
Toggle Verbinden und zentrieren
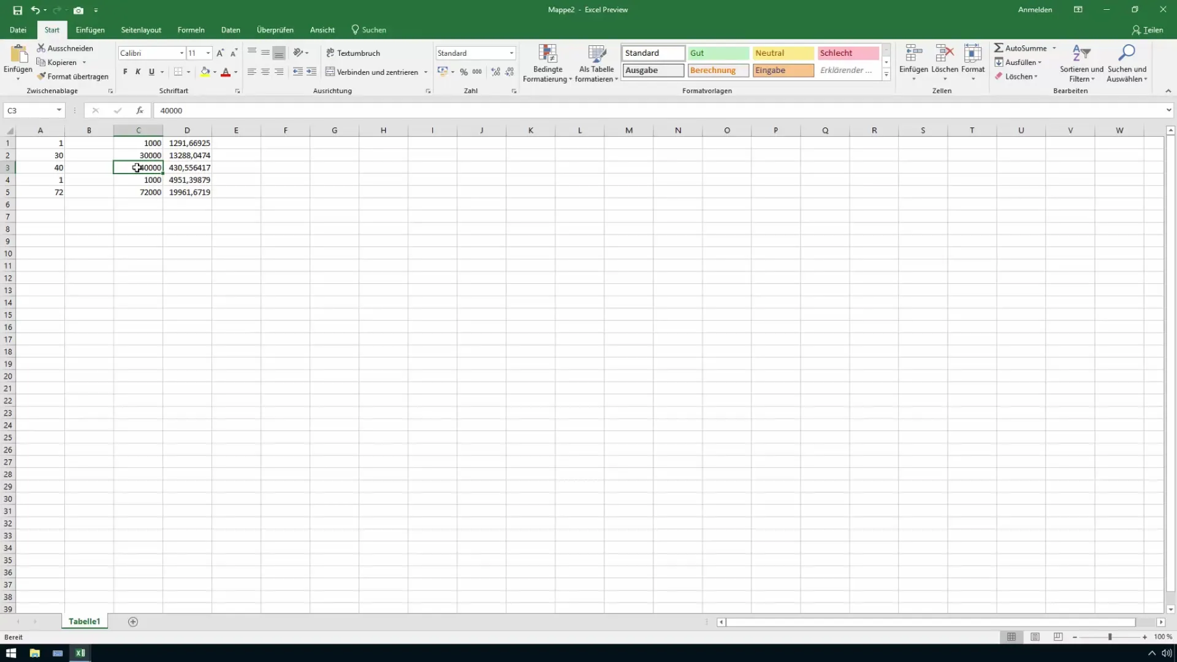[371, 72]
